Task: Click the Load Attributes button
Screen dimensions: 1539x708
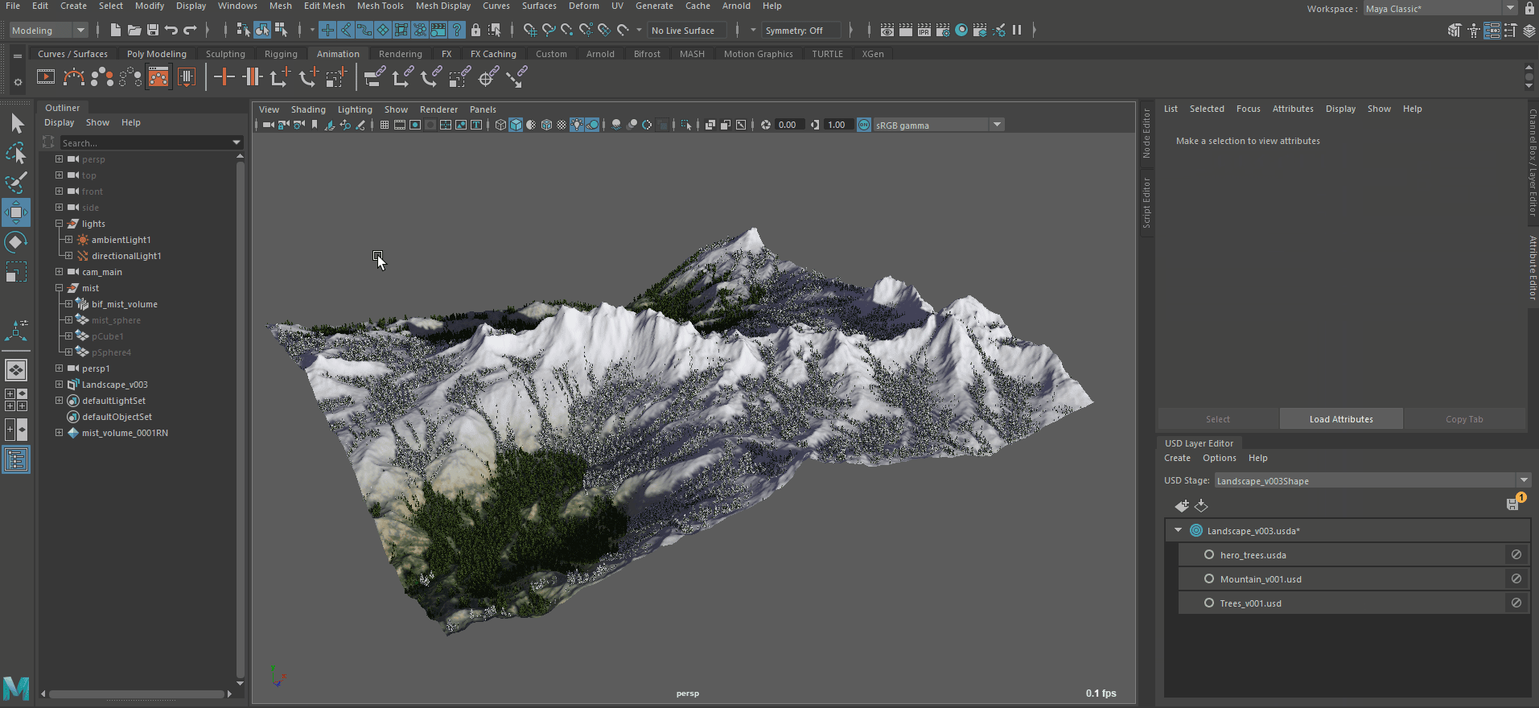Action: click(x=1340, y=419)
